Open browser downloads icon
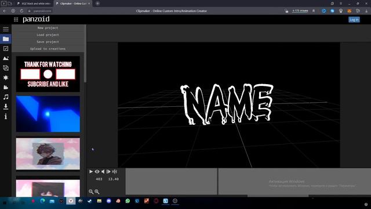371x209 pixels. coord(366,11)
